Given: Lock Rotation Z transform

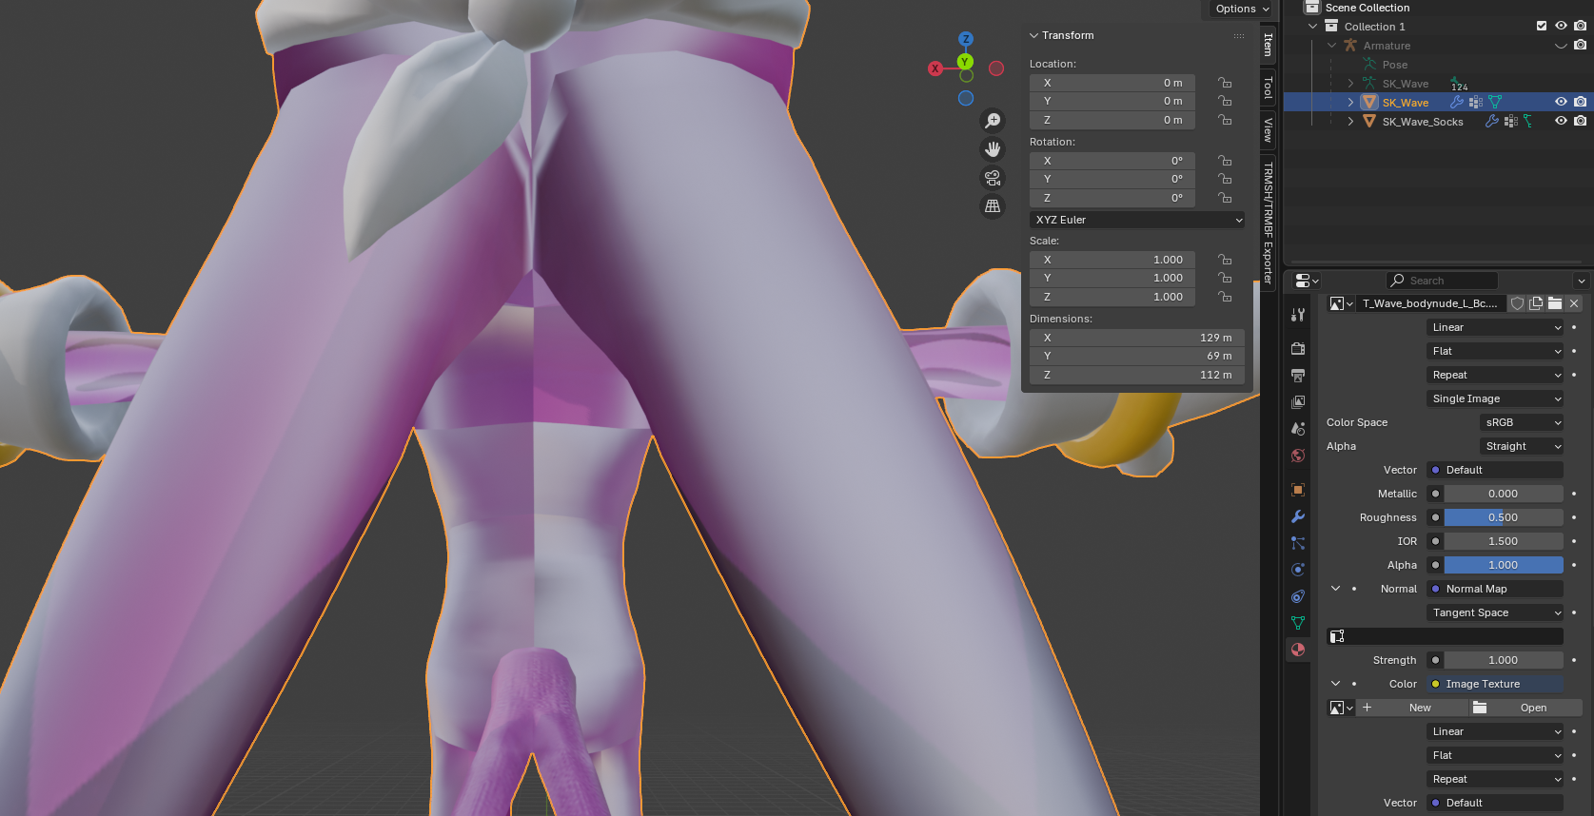Looking at the screenshot, I should point(1225,198).
